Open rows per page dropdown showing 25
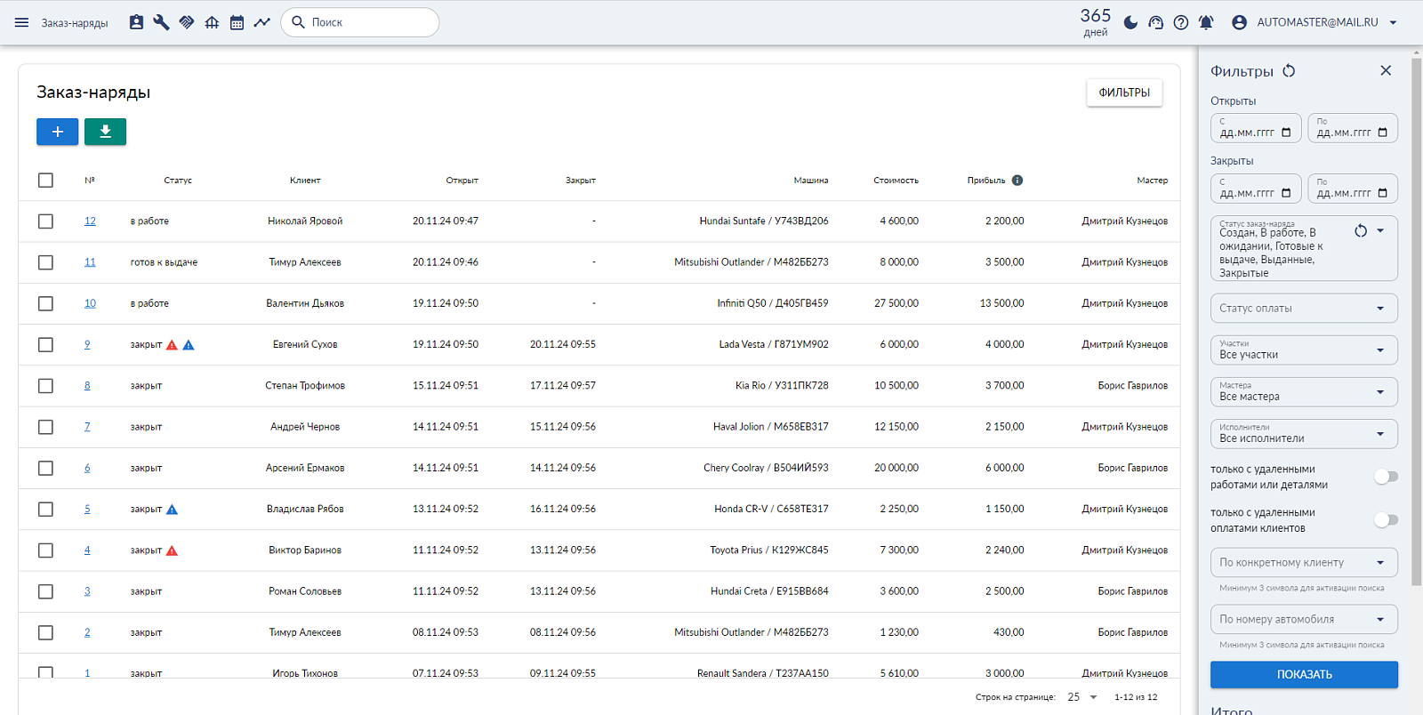Screen dimensions: 1423x715 1082,697
